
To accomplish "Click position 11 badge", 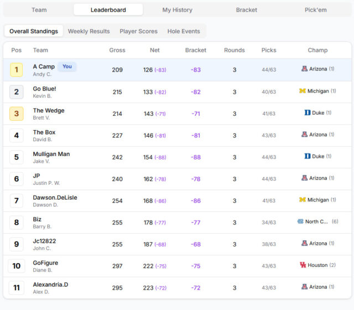I will 16,288.
